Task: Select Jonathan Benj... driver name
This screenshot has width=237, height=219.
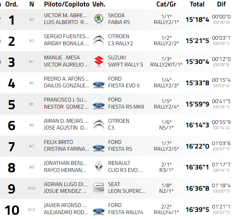Action: point(66,163)
